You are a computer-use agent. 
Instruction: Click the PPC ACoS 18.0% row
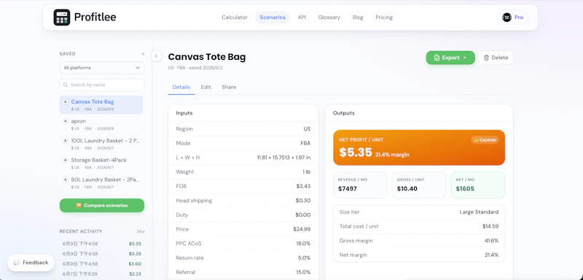tap(243, 244)
